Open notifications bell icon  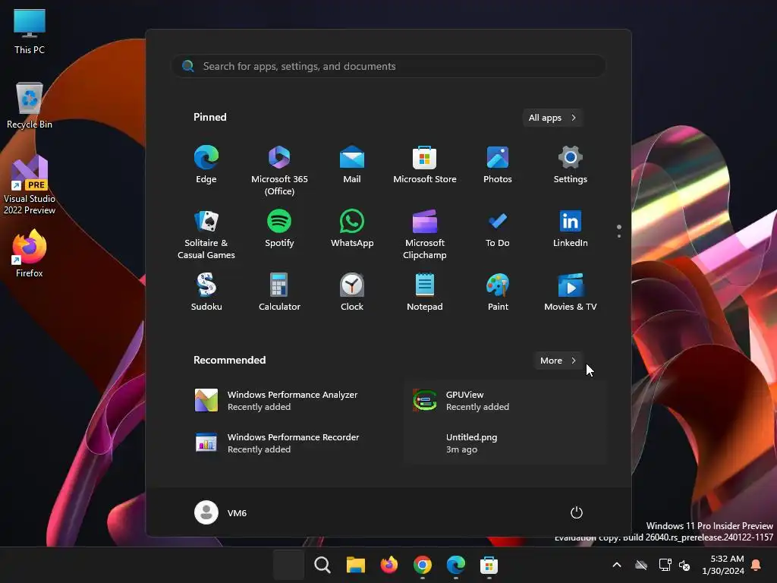tap(757, 565)
